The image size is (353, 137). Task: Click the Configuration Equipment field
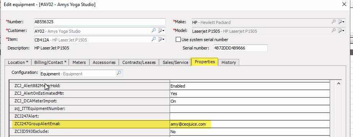coord(78,73)
